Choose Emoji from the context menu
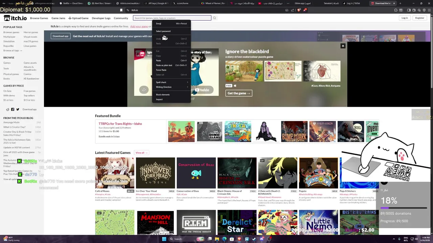This screenshot has height=243, width=433. [172, 24]
